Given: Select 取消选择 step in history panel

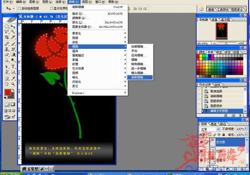Looking at the screenshot, I should (x=217, y=91).
